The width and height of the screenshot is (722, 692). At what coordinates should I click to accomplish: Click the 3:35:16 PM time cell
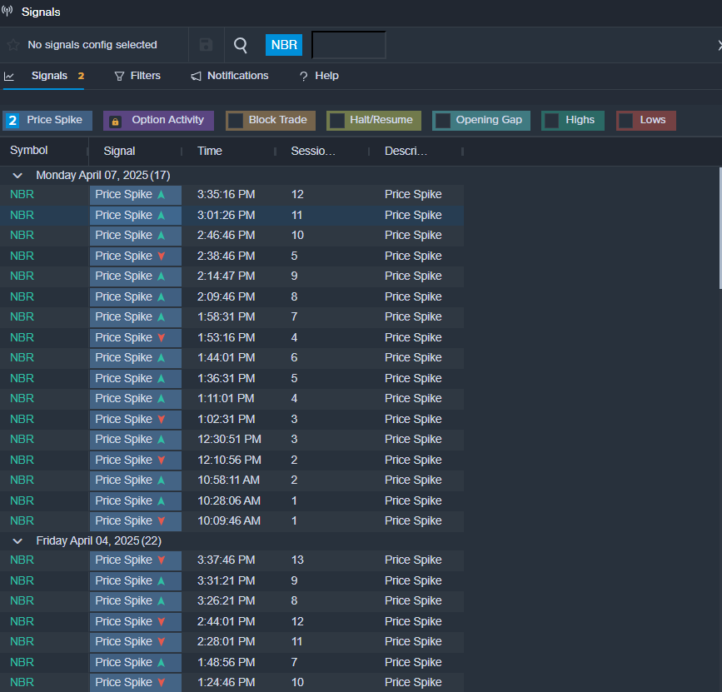(x=226, y=194)
